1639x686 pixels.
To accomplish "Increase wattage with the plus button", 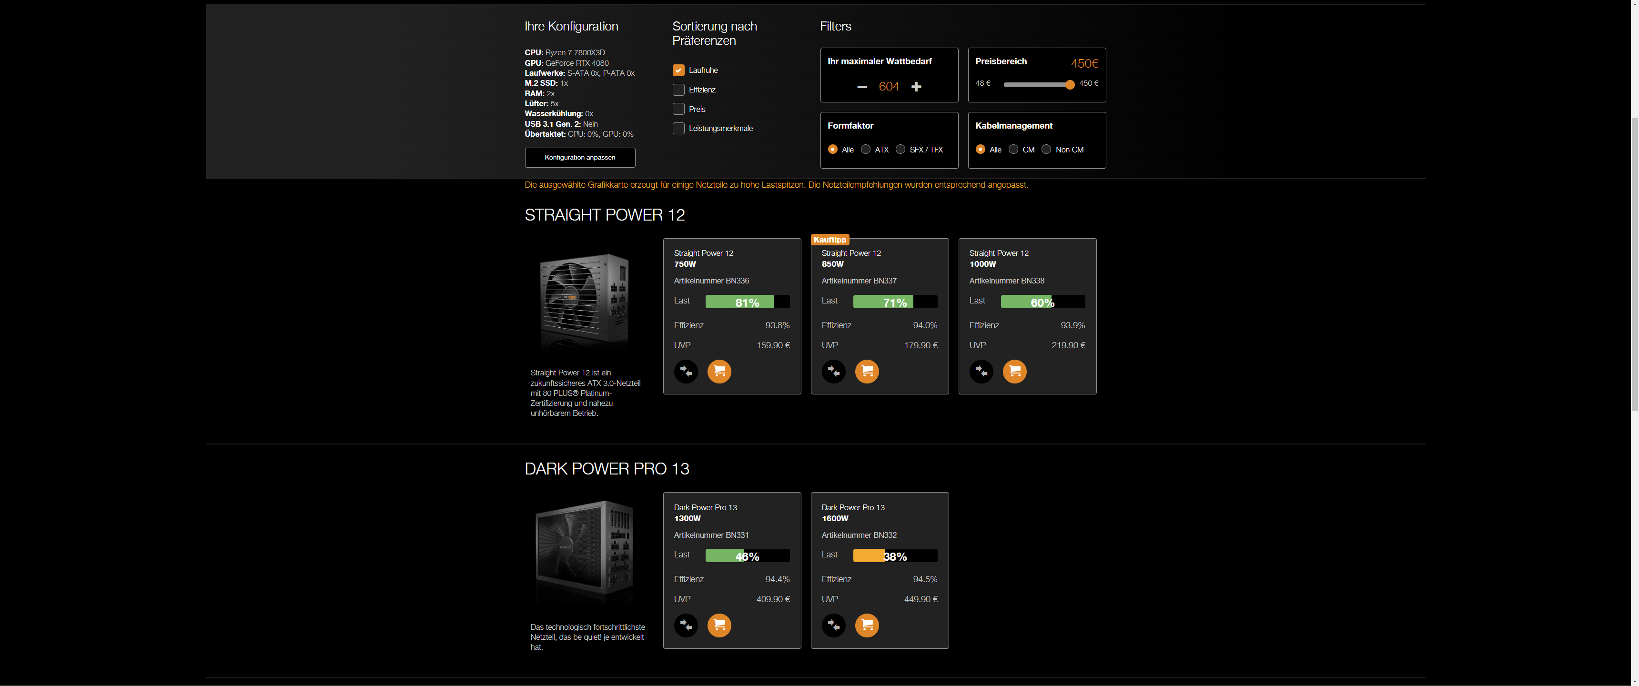I will click(916, 87).
